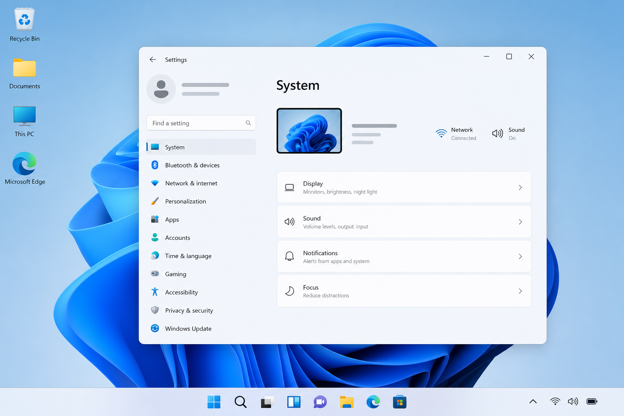Click the speaker icon in the Sound row

(x=289, y=222)
